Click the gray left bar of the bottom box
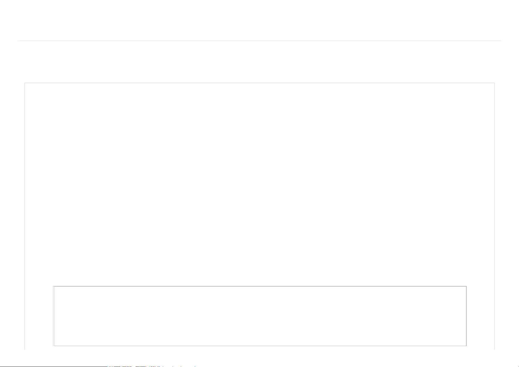 pos(54,316)
